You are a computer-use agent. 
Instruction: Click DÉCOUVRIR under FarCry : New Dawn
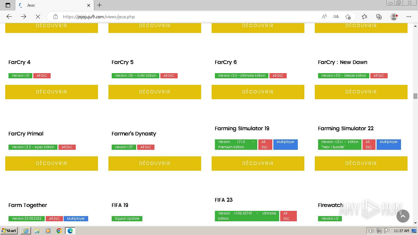coord(361,92)
